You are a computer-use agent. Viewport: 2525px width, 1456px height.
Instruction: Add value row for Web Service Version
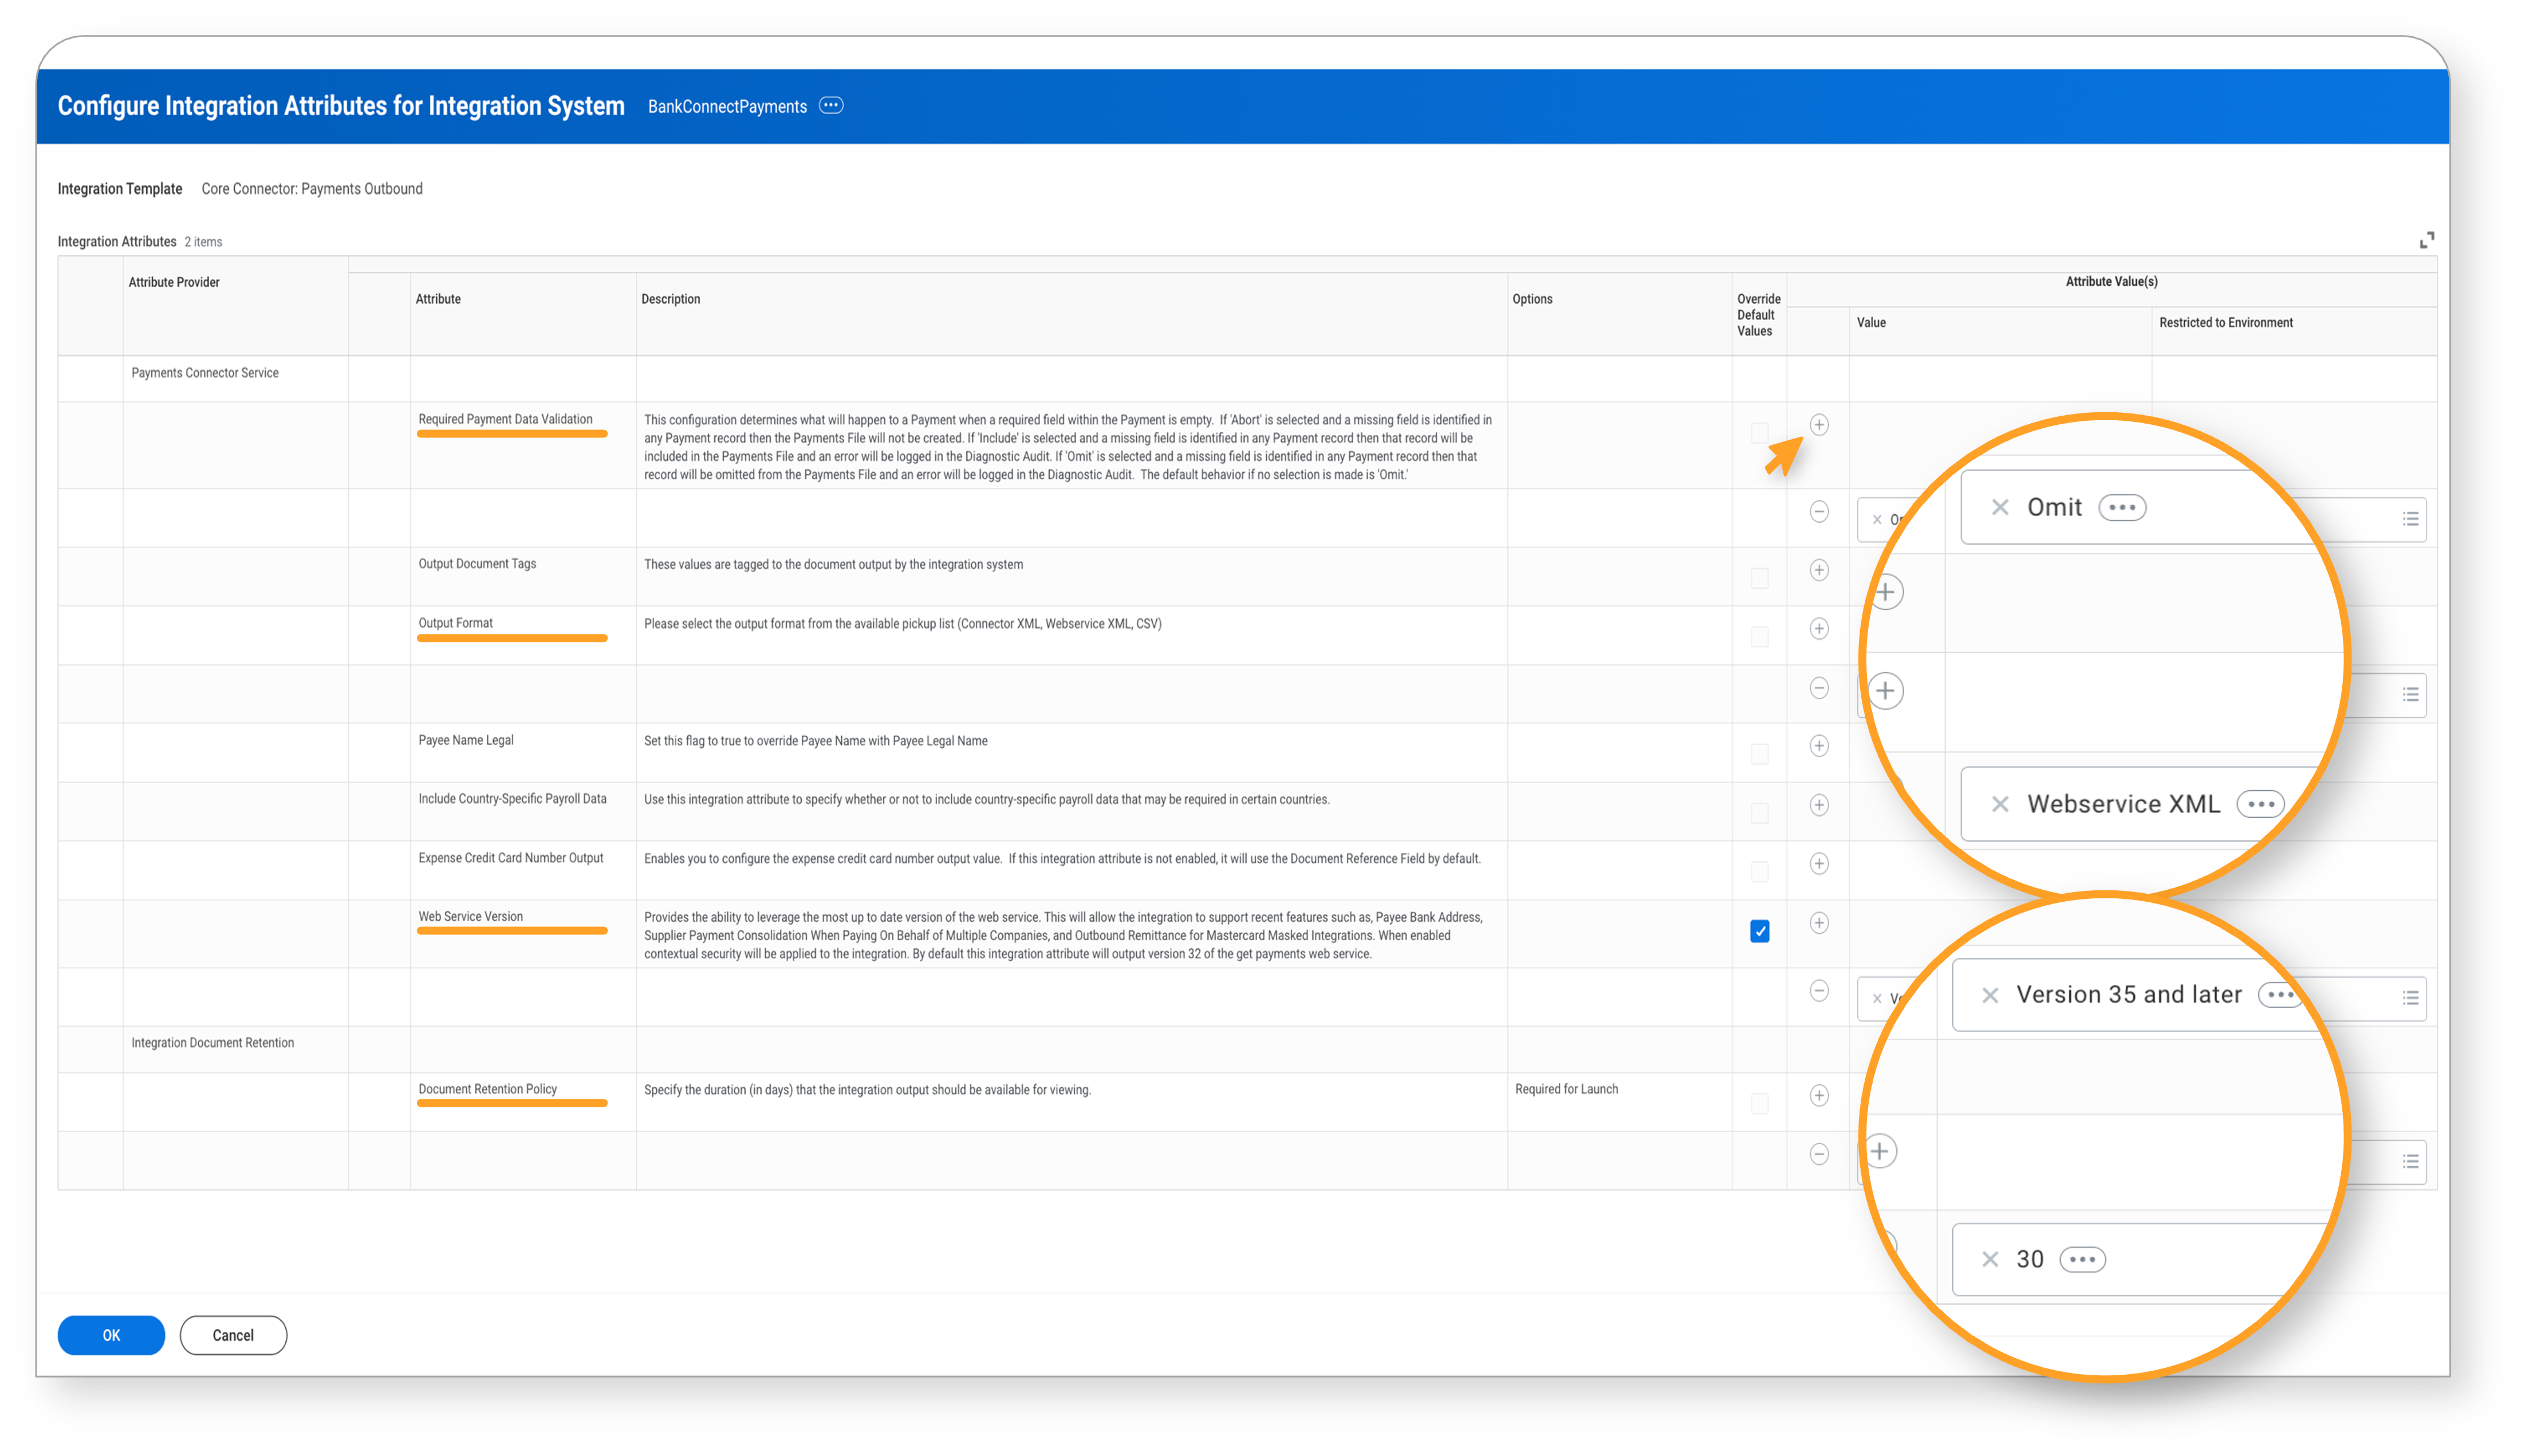1818,923
